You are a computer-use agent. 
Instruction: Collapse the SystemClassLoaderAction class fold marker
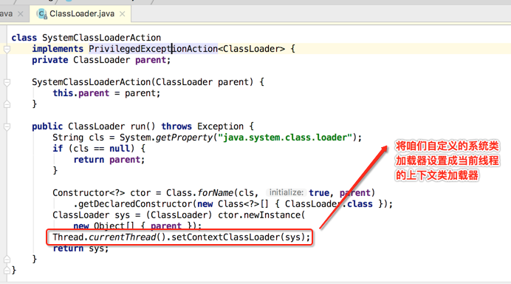(x=7, y=50)
